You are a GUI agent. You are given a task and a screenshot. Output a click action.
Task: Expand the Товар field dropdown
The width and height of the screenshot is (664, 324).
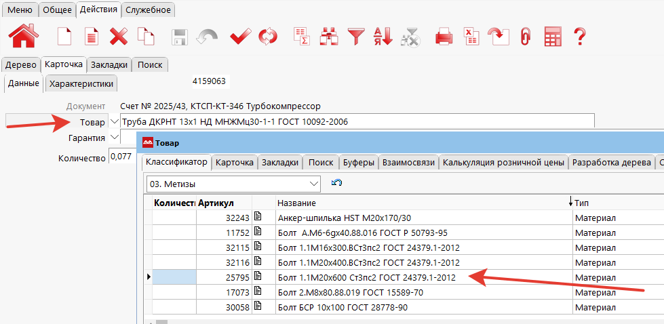(113, 122)
